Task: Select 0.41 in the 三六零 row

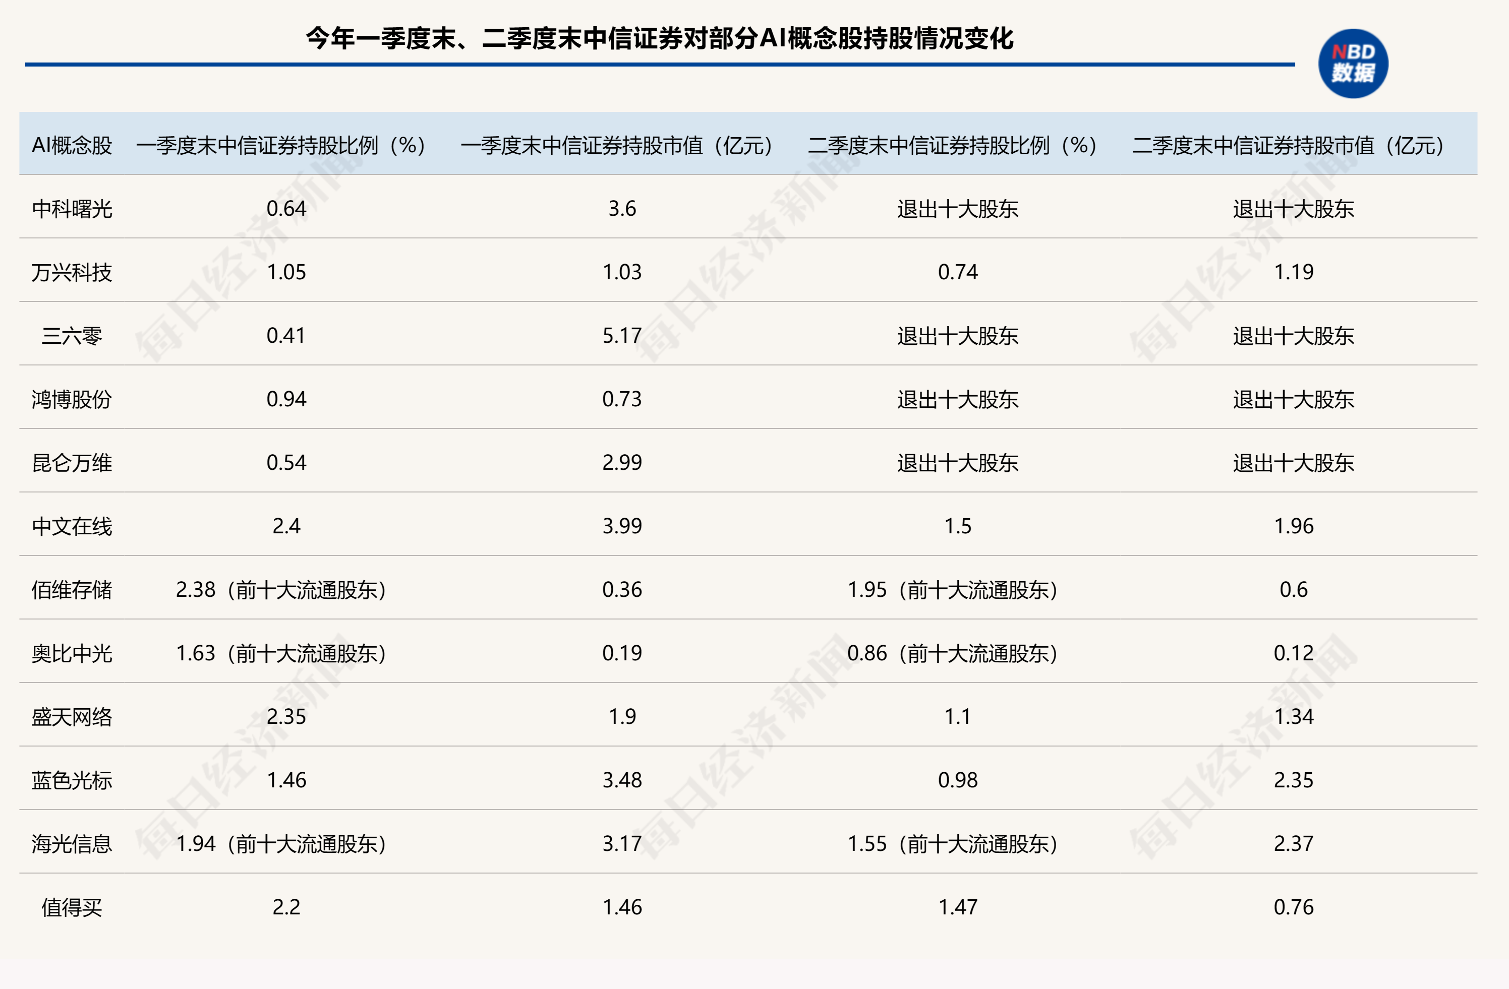Action: (x=286, y=335)
